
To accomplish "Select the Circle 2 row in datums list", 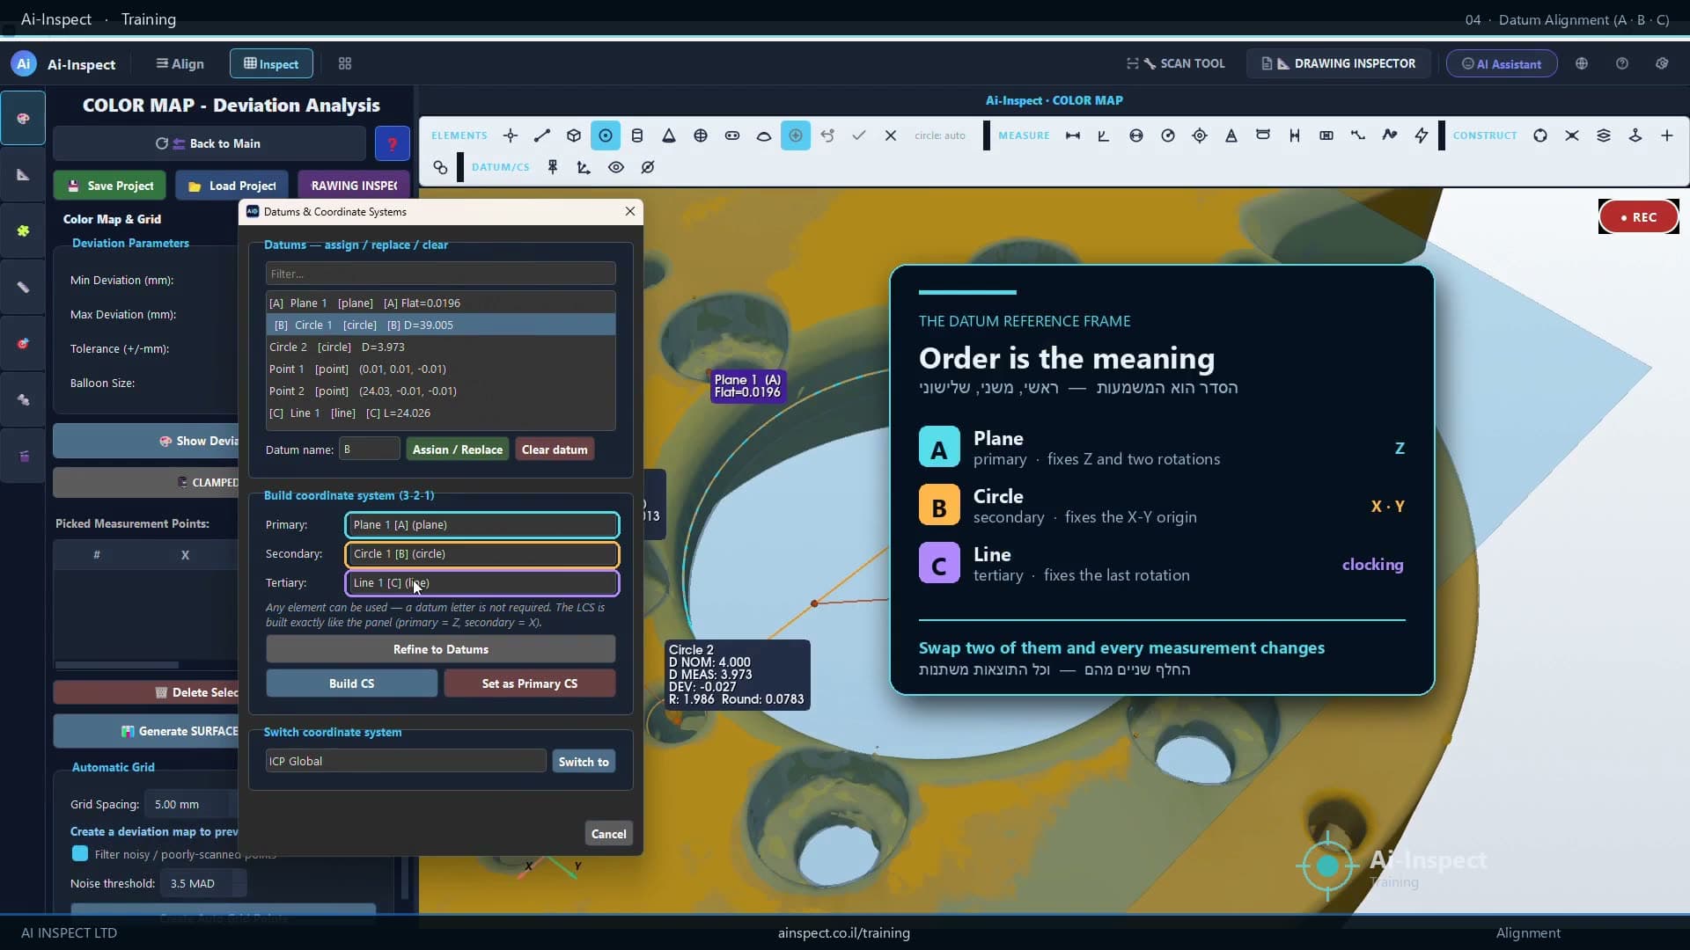I will click(441, 347).
